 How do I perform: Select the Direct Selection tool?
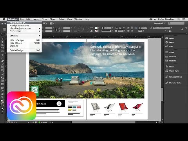(2, 42)
